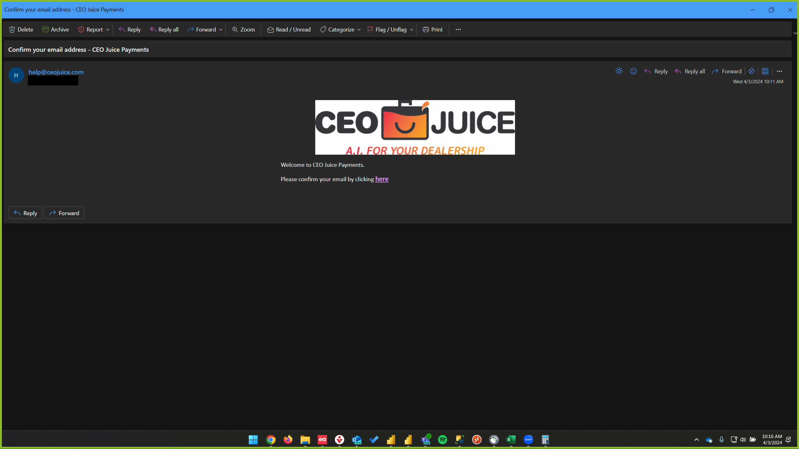Open the Categorize dropdown arrow

tap(359, 30)
